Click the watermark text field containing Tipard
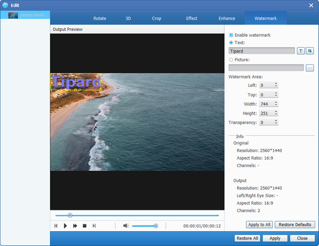Screen dimensions: 319x246 click(x=262, y=51)
